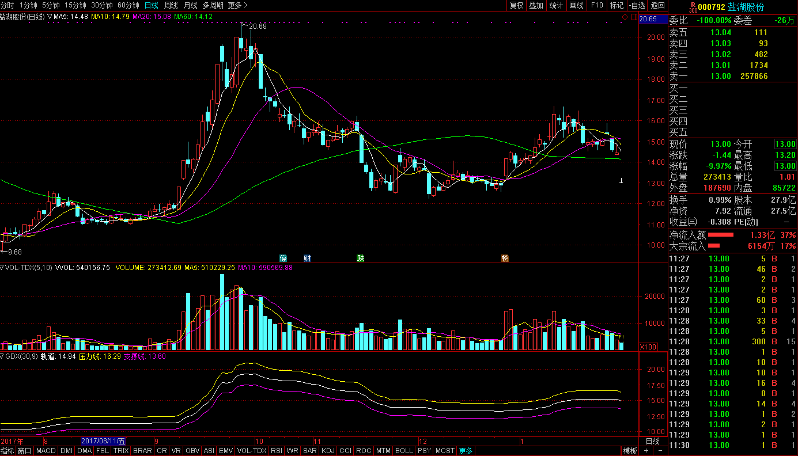Toggle the 叠加 overlay option
Screen dimensions: 798x456
[x=536, y=5]
